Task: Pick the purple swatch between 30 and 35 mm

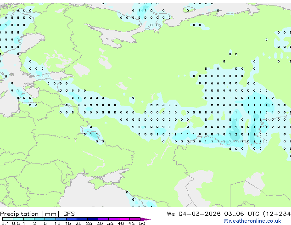Action: [x=103, y=219]
